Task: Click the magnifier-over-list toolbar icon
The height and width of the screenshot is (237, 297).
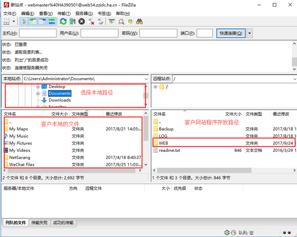Action: (121, 21)
